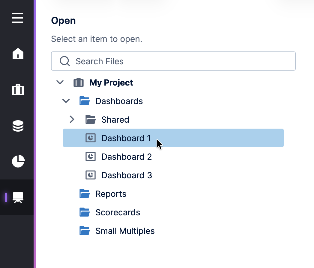Click the Scorecards folder icon
Viewport: 314px width, 268px height.
pos(85,212)
